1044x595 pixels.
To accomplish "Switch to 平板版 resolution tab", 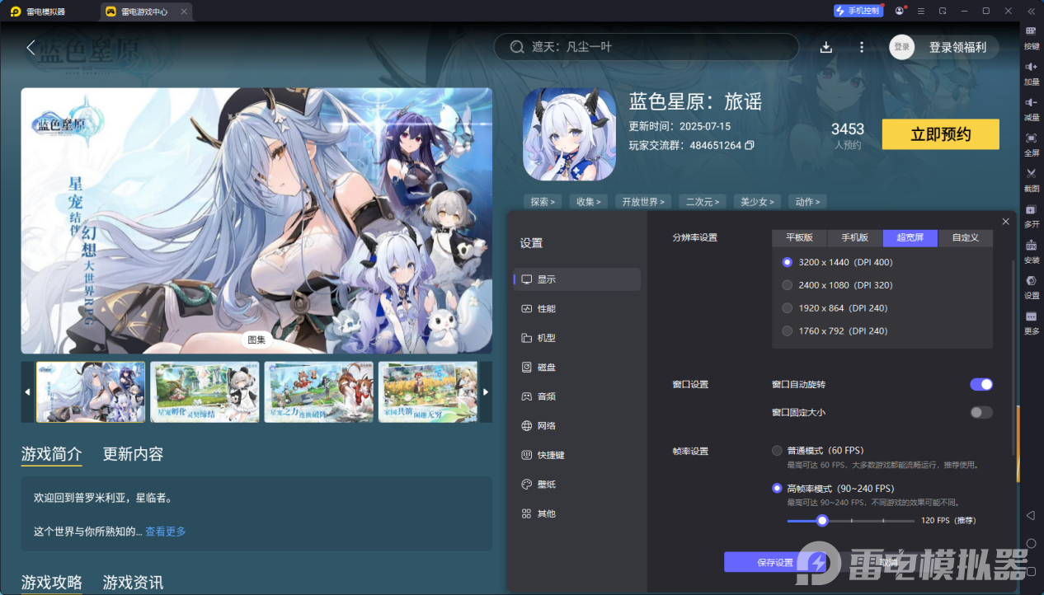I will [x=800, y=237].
